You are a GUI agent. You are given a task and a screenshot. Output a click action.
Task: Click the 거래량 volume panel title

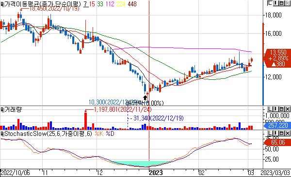(x=13, y=110)
